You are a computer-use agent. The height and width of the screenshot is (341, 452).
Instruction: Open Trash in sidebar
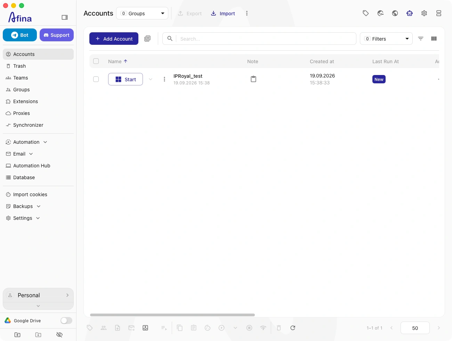pyautogui.click(x=38, y=66)
